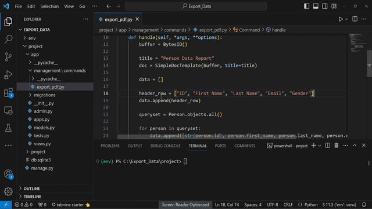372x209 pixels.
Task: Close the terminal panel
Action: coord(364,146)
